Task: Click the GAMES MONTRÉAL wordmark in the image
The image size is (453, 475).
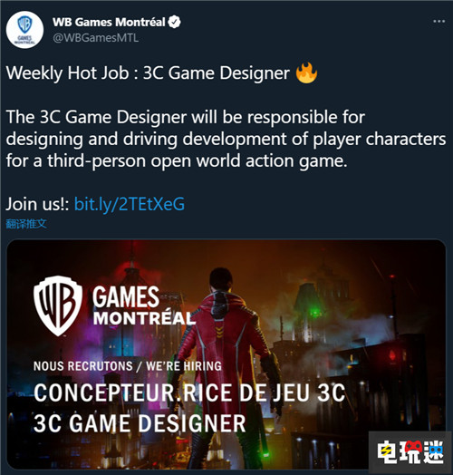Action: point(142,306)
